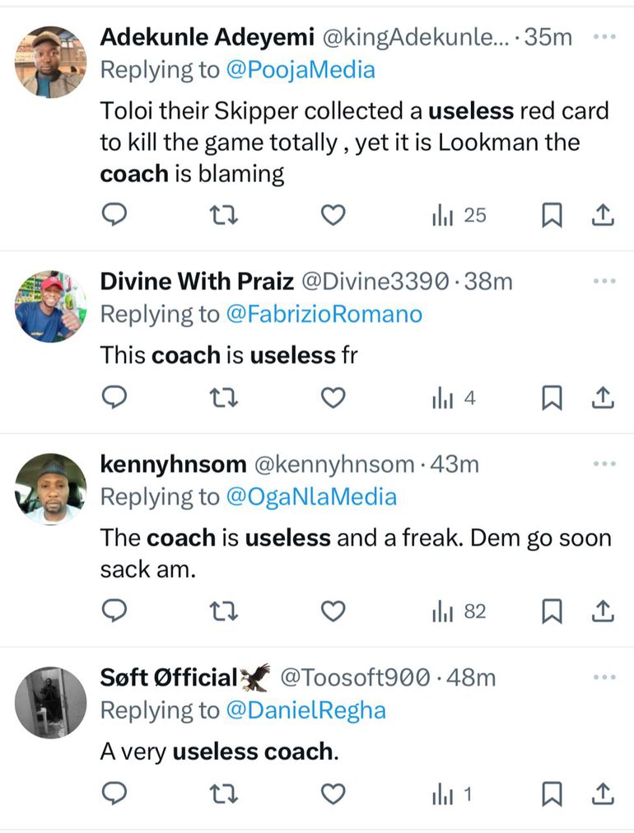
Task: Reply to Søft Øfficial's tweet
Action: [114, 794]
